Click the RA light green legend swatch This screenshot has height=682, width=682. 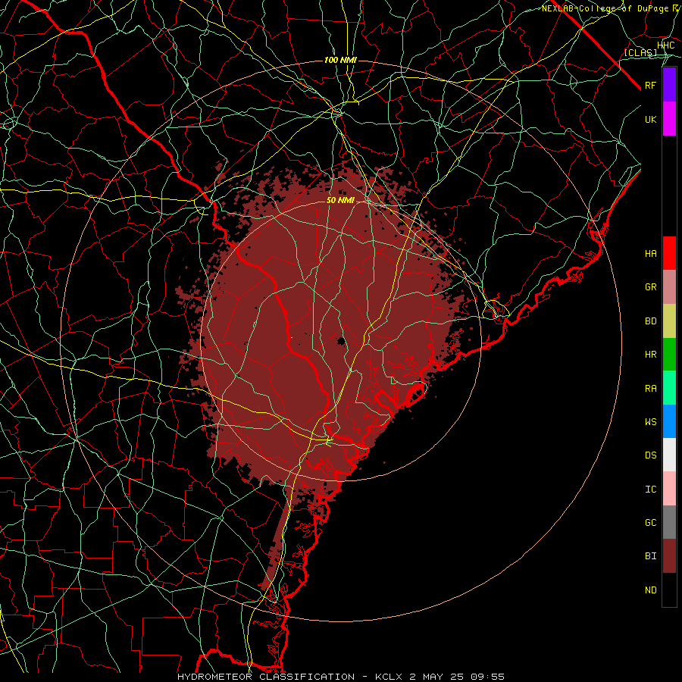click(x=669, y=388)
